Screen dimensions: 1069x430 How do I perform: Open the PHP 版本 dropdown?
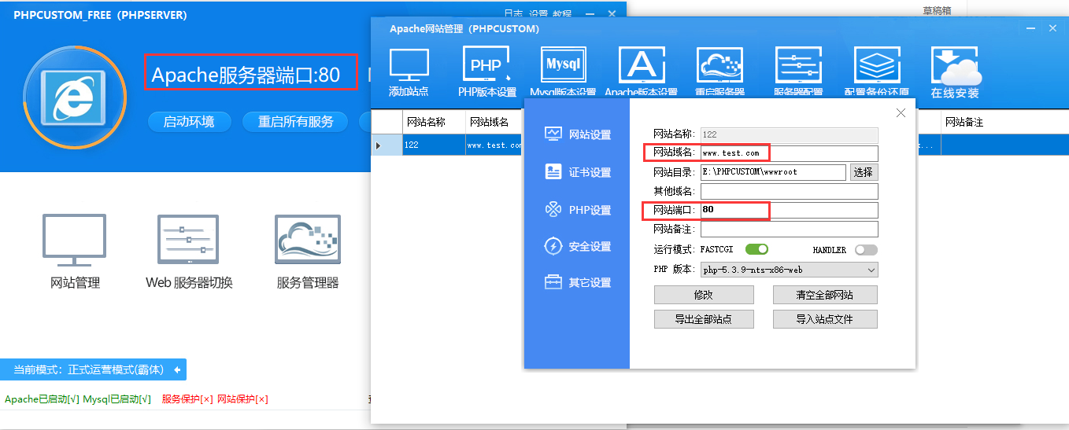[790, 270]
